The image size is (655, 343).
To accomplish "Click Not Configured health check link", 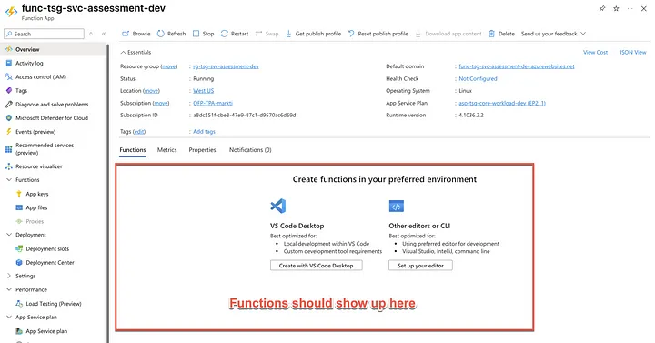I will coord(478,79).
